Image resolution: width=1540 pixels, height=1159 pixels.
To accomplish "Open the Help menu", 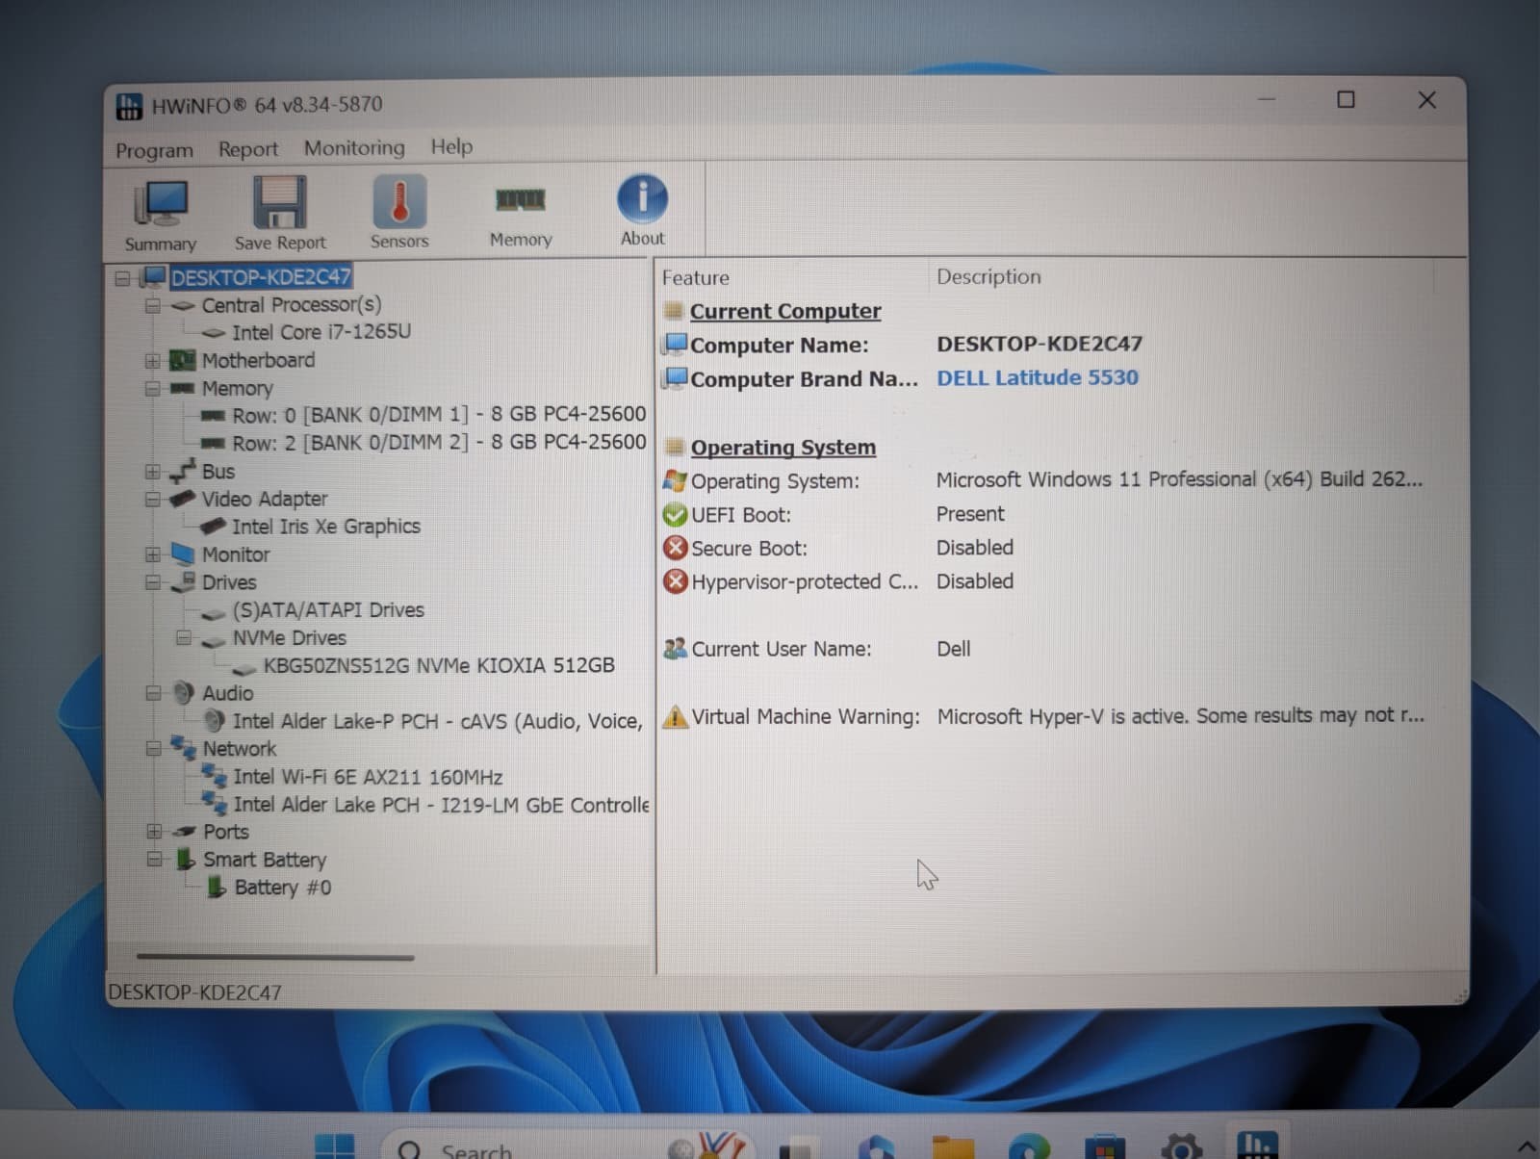I will [451, 146].
